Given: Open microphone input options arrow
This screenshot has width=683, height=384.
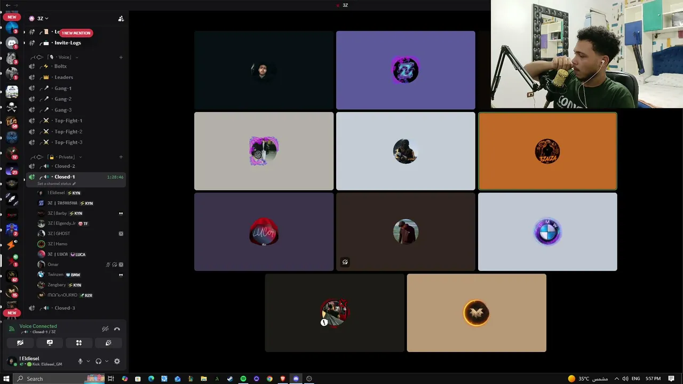Looking at the screenshot, I should pos(88,361).
